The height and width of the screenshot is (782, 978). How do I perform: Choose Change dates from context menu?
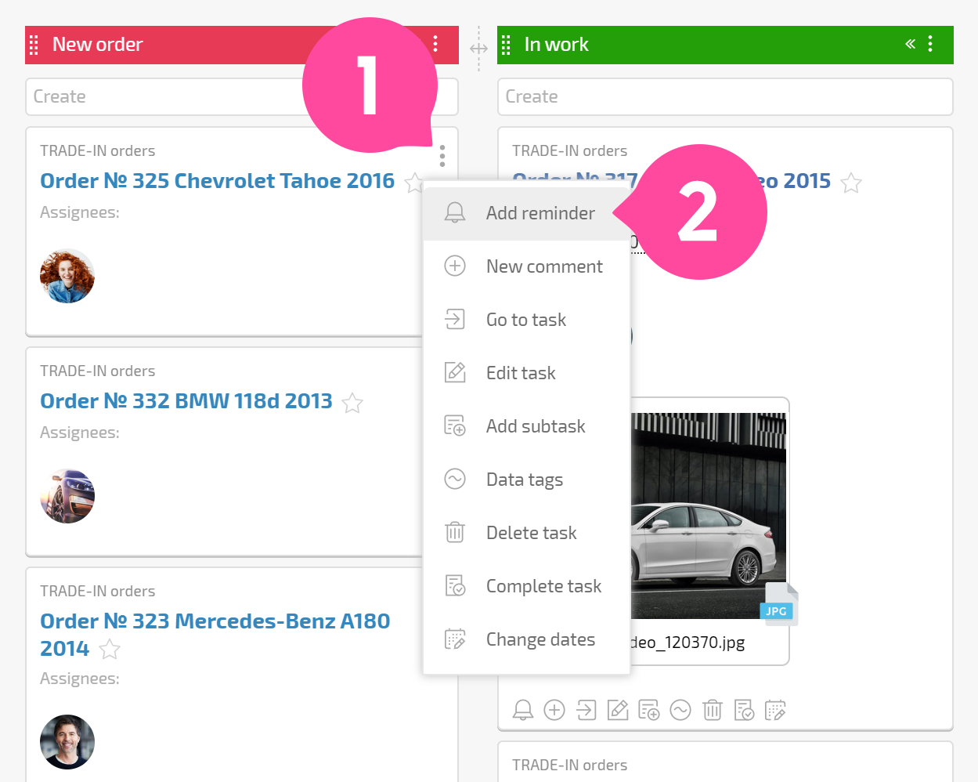526,639
